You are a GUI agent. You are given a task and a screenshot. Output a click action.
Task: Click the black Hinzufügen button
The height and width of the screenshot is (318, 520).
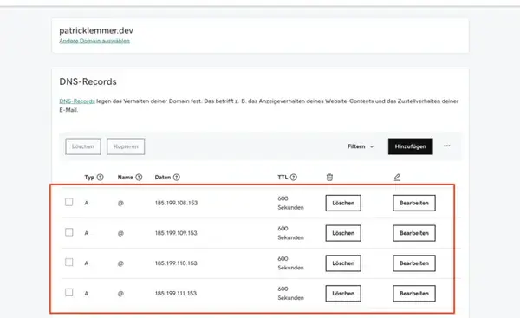pos(410,146)
